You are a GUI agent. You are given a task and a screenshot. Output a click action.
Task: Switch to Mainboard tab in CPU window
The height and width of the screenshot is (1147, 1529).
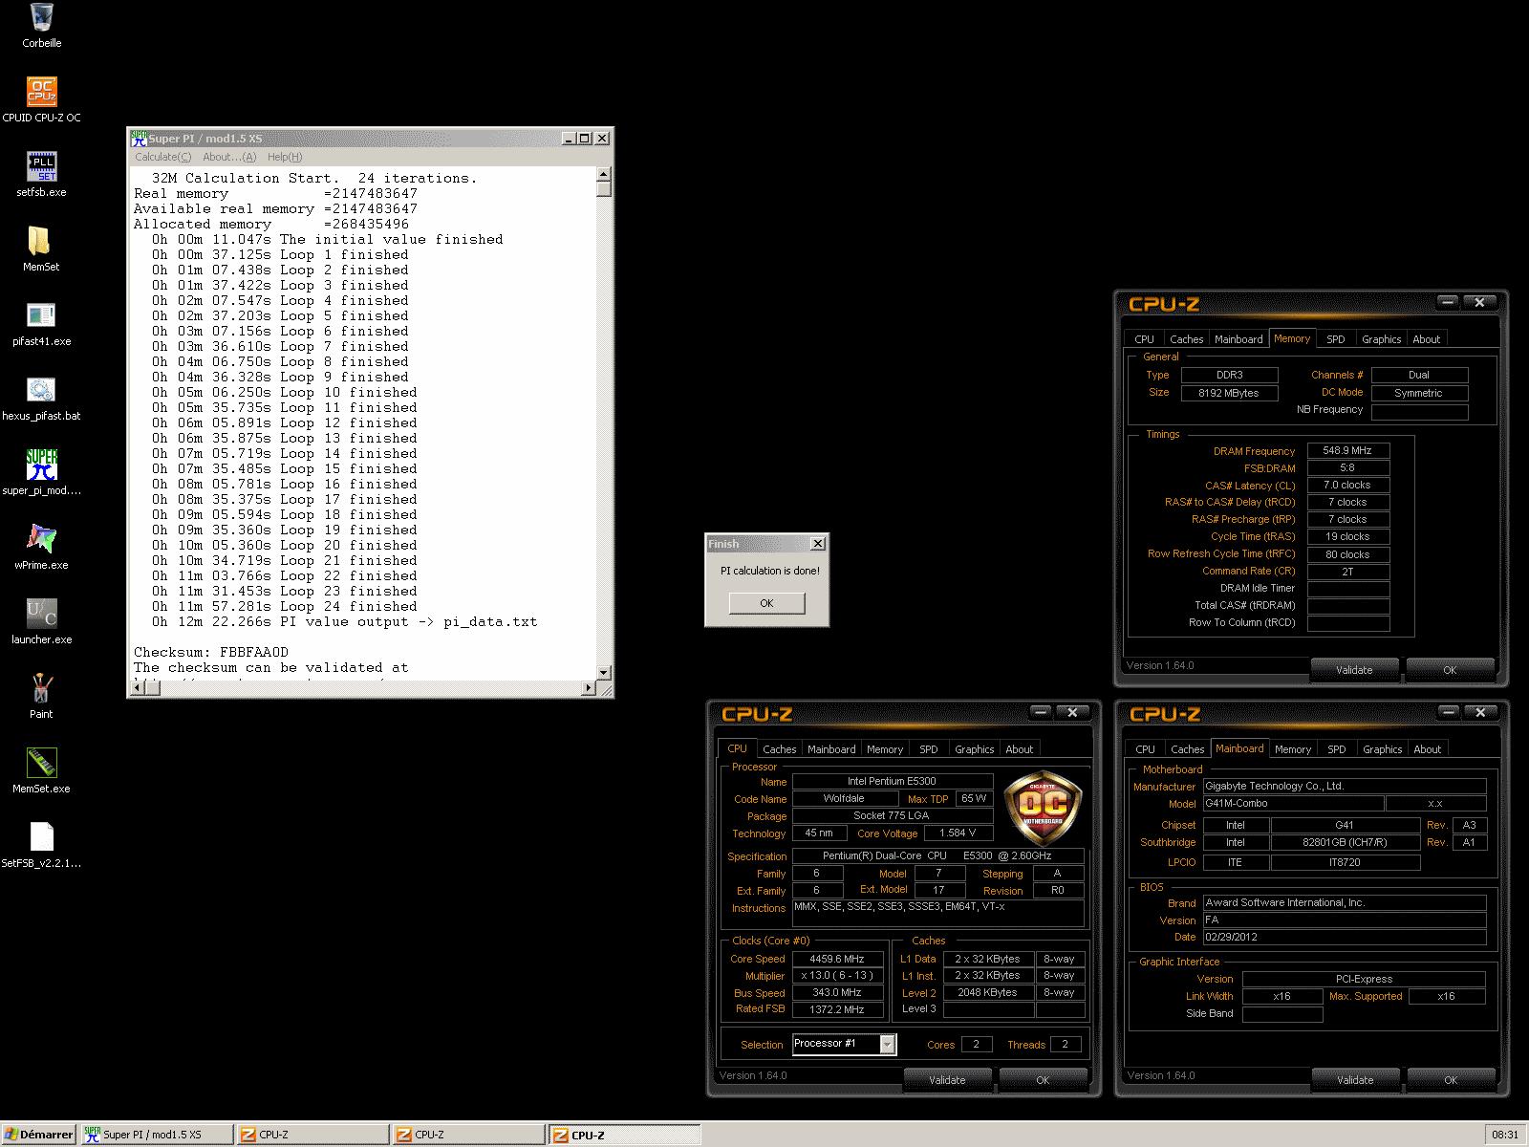pyautogui.click(x=831, y=749)
